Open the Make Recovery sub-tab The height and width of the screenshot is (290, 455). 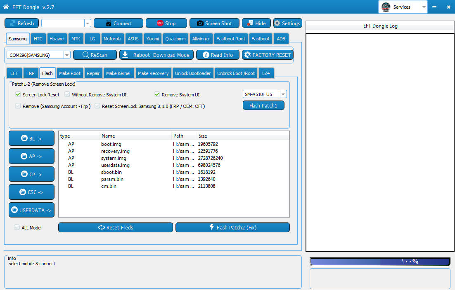click(153, 73)
